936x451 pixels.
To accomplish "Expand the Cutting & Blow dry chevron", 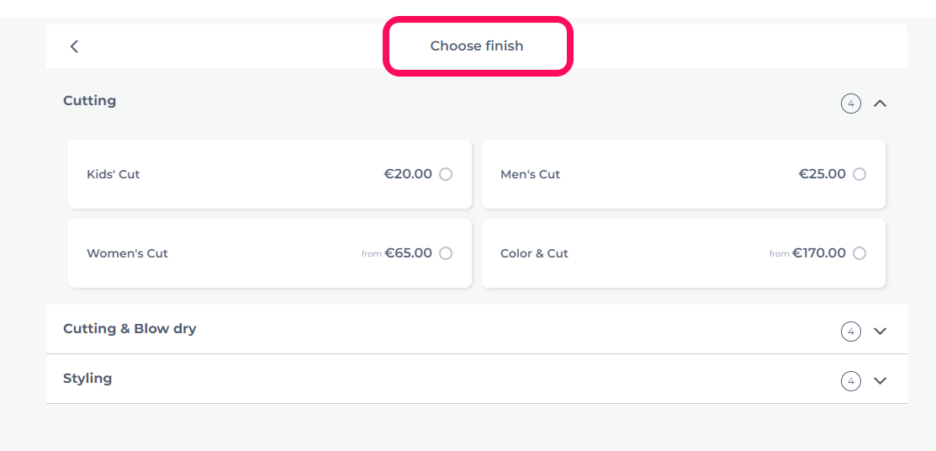I will [880, 331].
